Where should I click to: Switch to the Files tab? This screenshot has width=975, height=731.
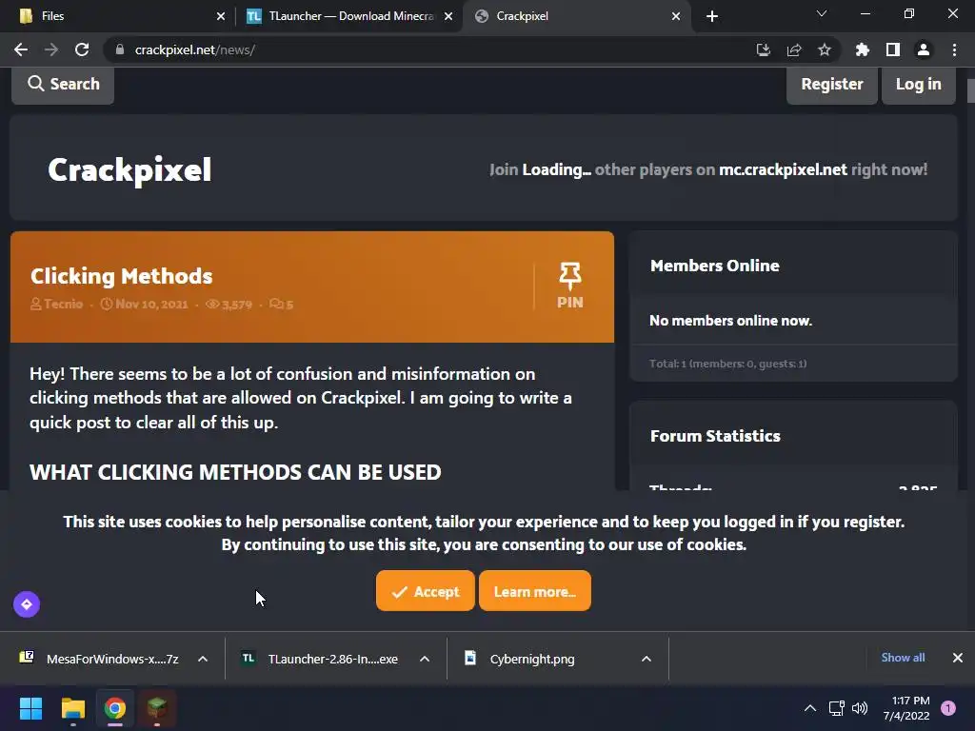[x=117, y=16]
